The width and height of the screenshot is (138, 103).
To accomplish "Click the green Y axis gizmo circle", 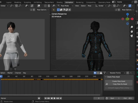I will tap(127, 19).
